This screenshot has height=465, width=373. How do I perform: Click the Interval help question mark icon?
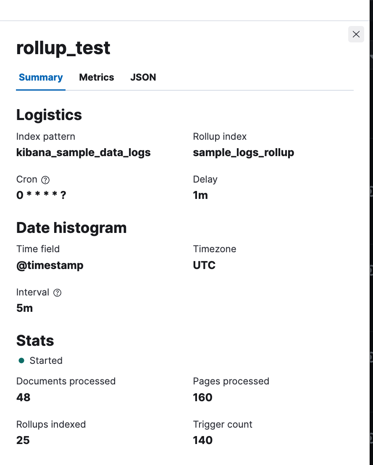pyautogui.click(x=58, y=293)
